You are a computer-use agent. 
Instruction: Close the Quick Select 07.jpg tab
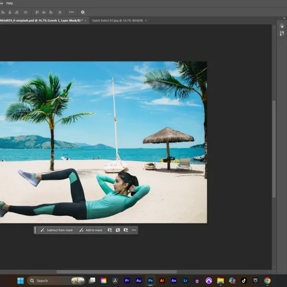[146, 21]
